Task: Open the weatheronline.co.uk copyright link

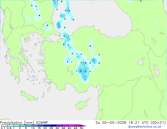Action: tap(145, 127)
